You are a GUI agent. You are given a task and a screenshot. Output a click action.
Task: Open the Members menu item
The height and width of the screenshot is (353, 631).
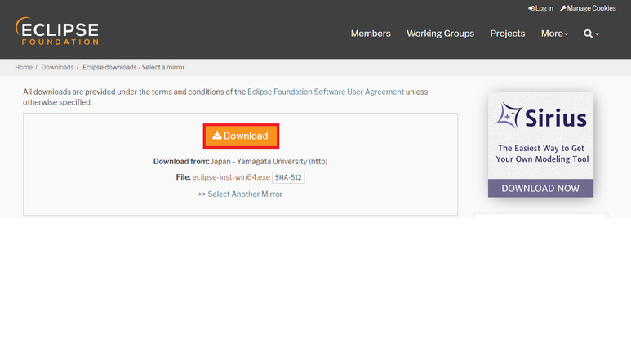(371, 34)
